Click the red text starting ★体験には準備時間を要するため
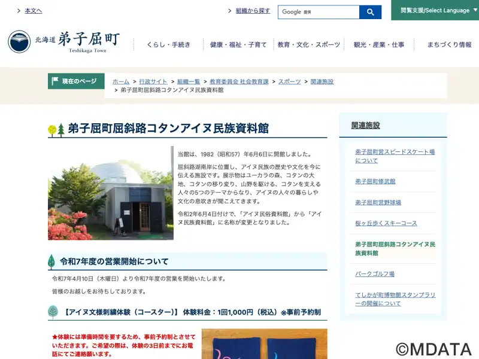 [123, 345]
